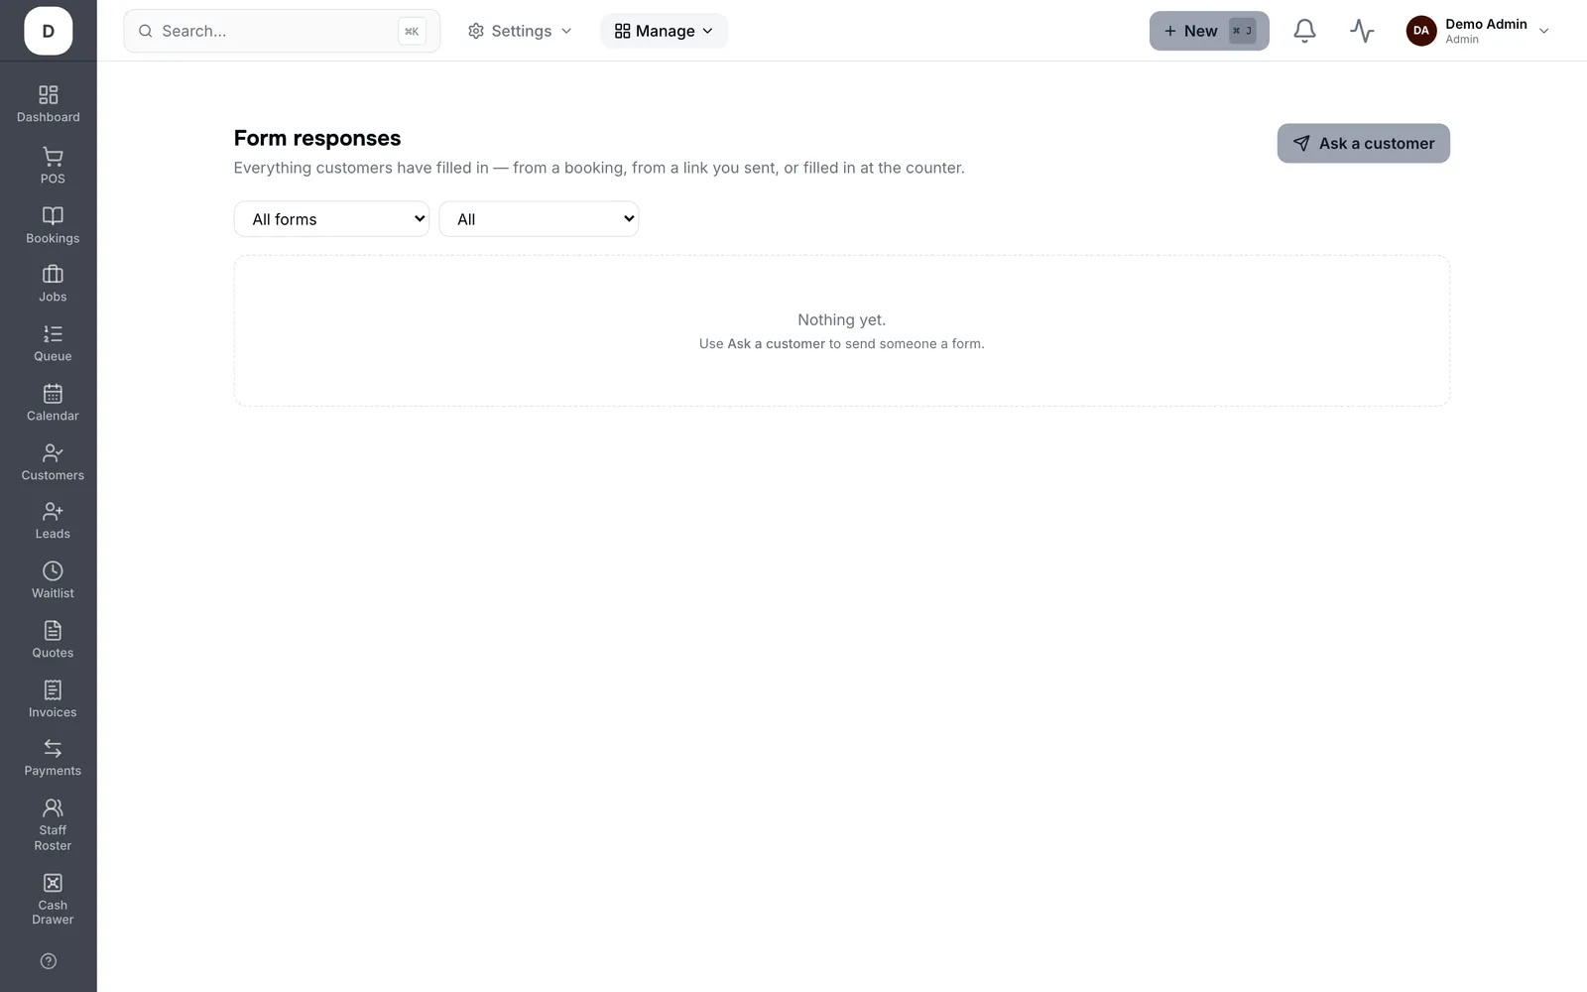Focus the Search input field
Viewport: 1587px width, 992px height.
[282, 31]
